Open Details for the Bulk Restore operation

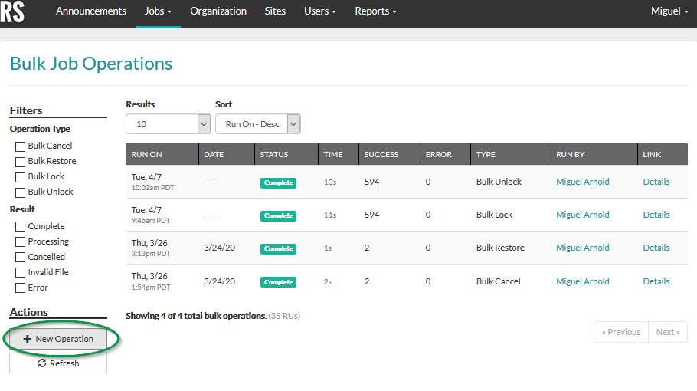(656, 248)
